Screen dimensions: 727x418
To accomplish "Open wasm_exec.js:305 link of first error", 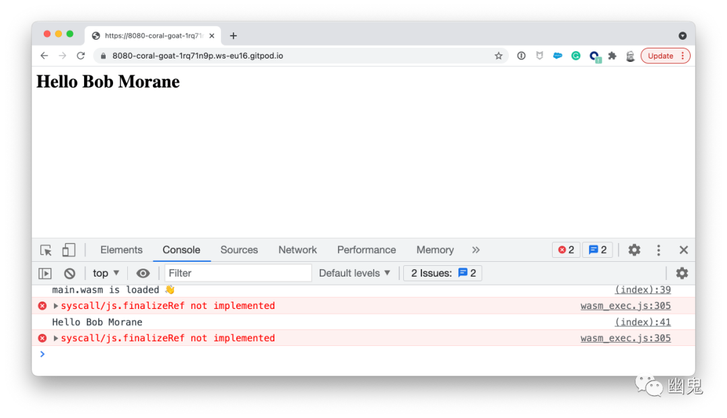I will pos(625,306).
